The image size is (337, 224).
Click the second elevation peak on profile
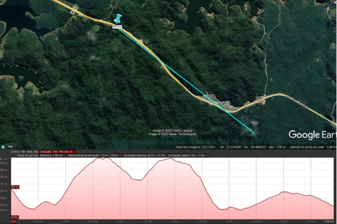[171, 159]
